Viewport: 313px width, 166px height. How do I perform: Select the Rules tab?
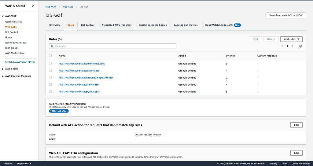click(x=71, y=25)
